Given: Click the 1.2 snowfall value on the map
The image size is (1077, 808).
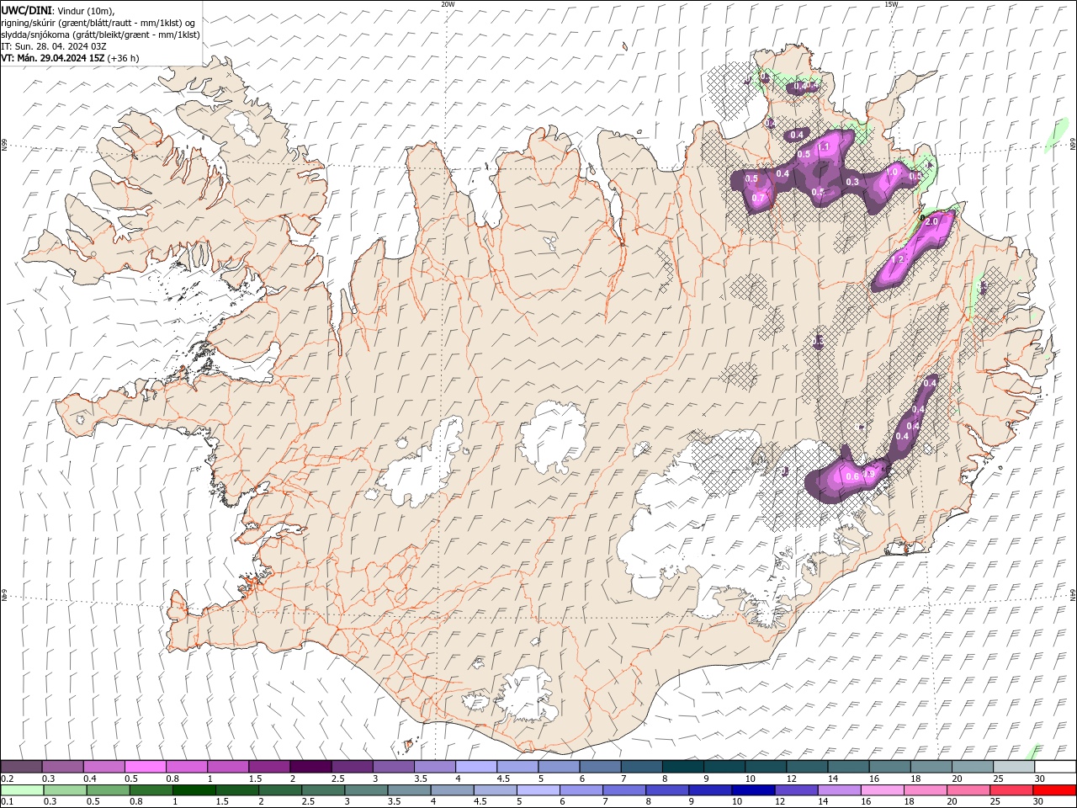Looking at the screenshot, I should click(897, 260).
